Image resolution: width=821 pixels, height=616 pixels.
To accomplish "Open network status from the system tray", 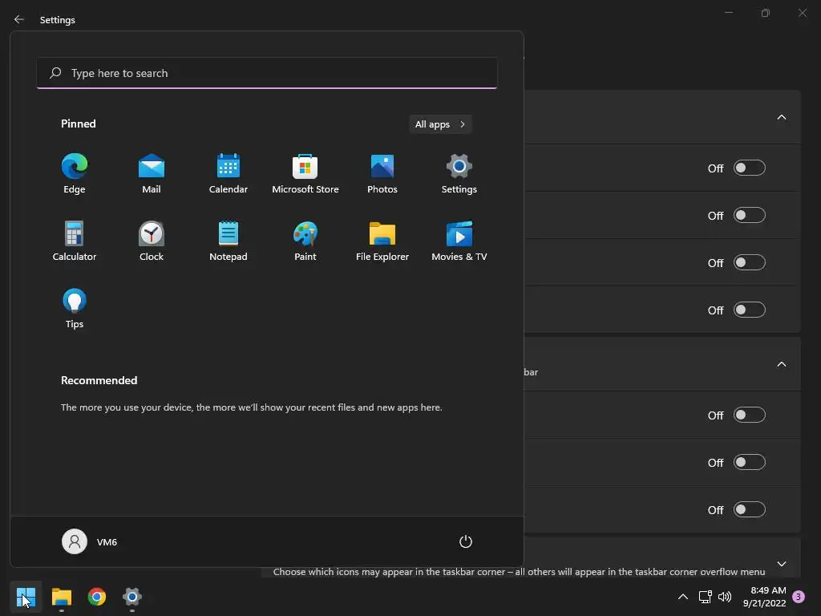I will (x=705, y=597).
